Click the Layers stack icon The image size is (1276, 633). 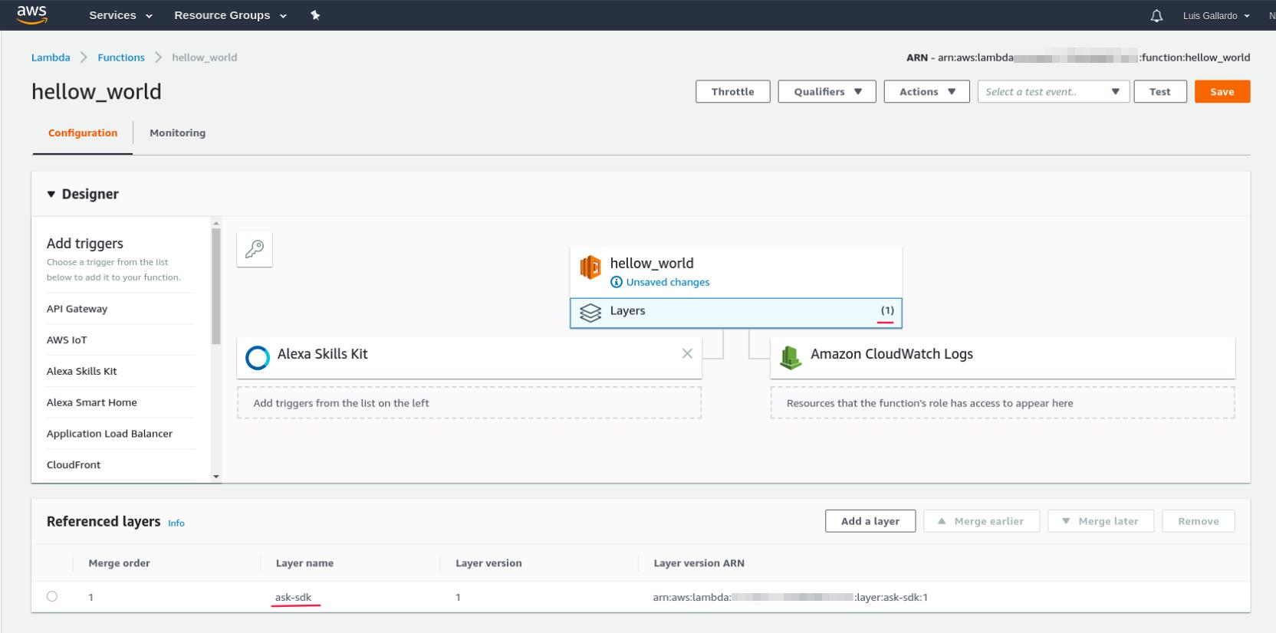(590, 313)
